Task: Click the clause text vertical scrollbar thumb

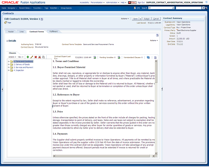Action: point(156,73)
